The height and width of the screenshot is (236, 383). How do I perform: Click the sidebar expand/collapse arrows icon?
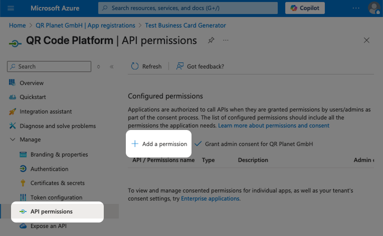[x=98, y=66]
